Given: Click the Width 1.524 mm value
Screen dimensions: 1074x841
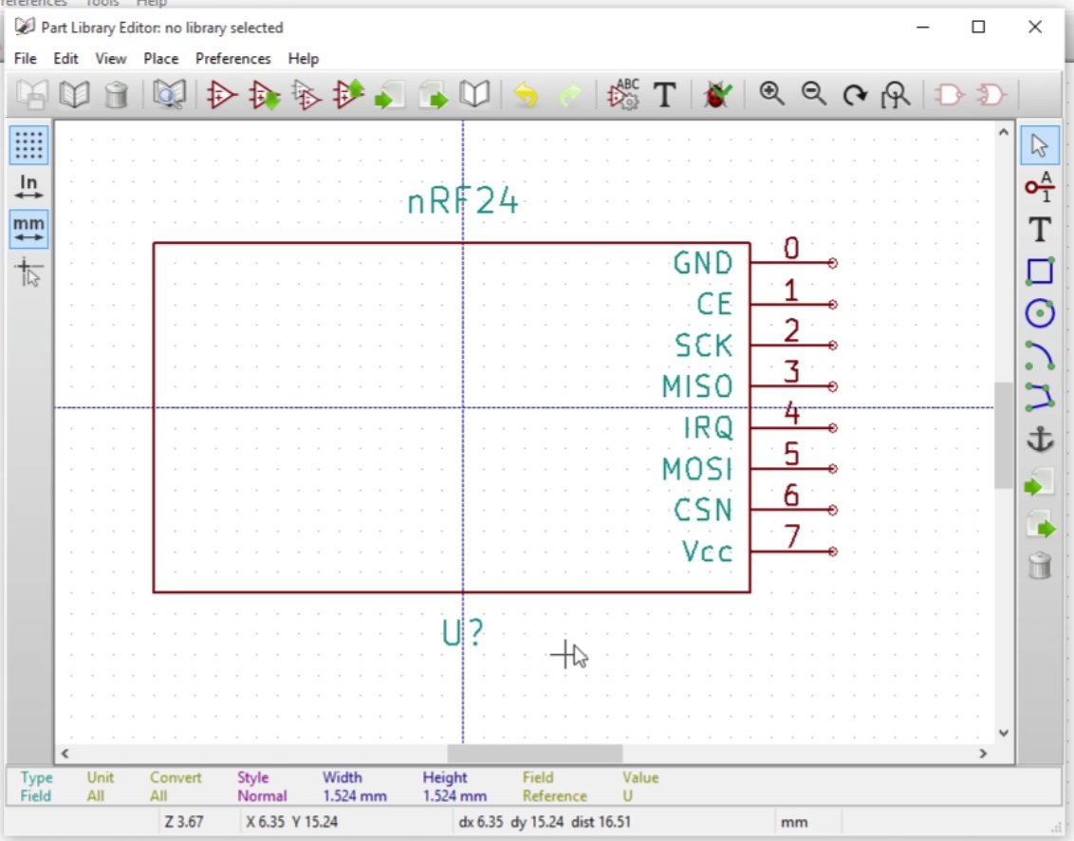Looking at the screenshot, I should tap(355, 795).
